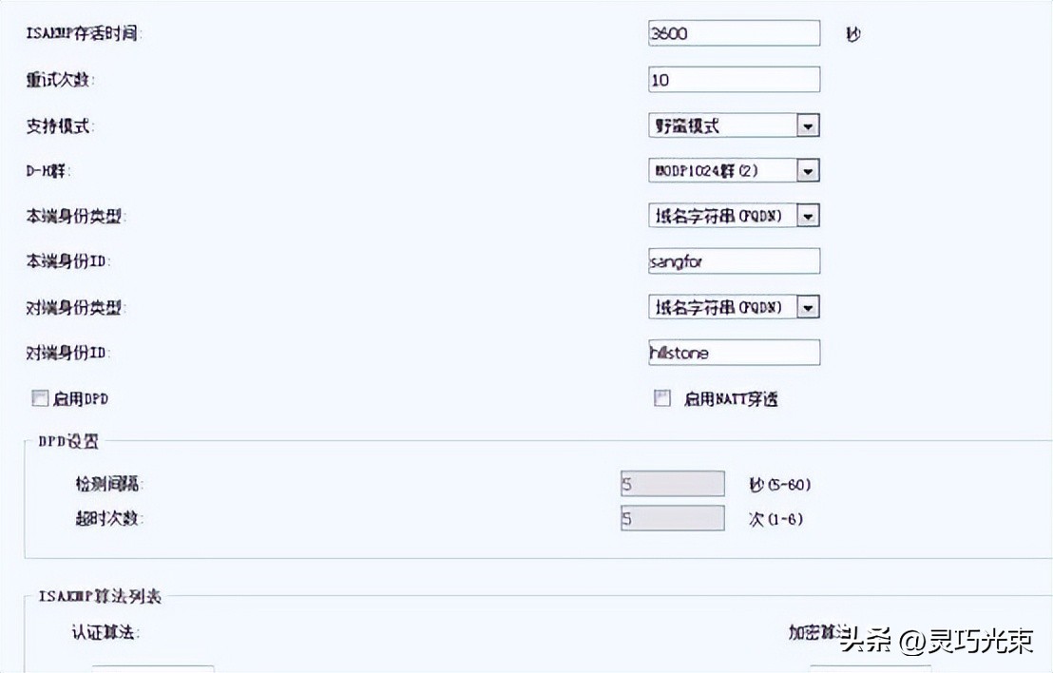1053x673 pixels.
Task: Click the 重试次数 input box
Action: (x=734, y=79)
